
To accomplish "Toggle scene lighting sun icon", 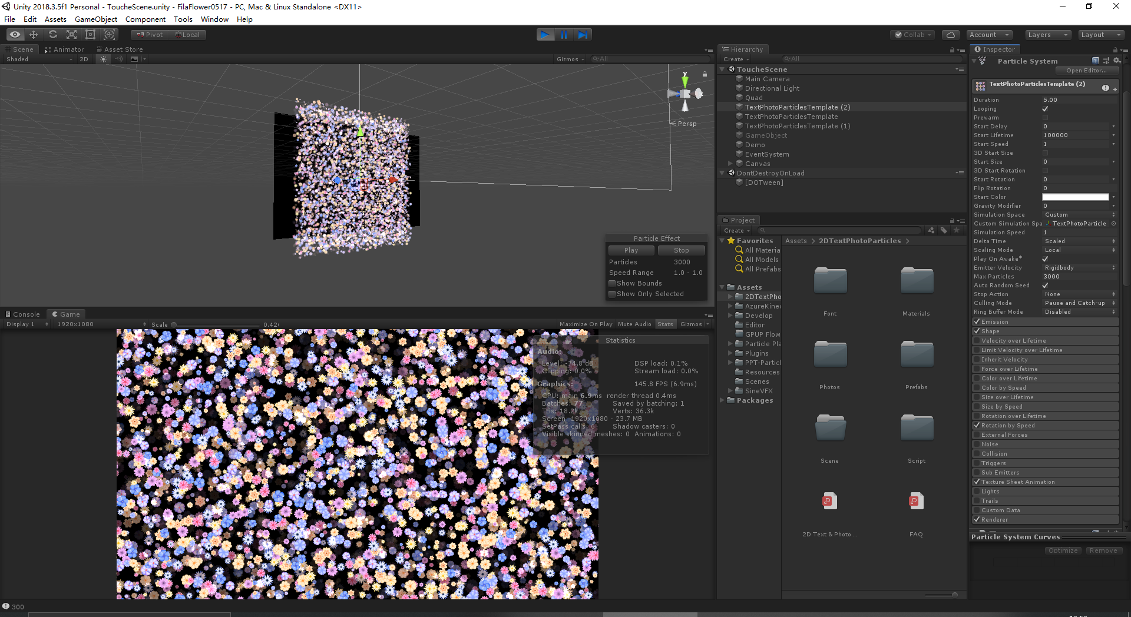I will pyautogui.click(x=103, y=59).
